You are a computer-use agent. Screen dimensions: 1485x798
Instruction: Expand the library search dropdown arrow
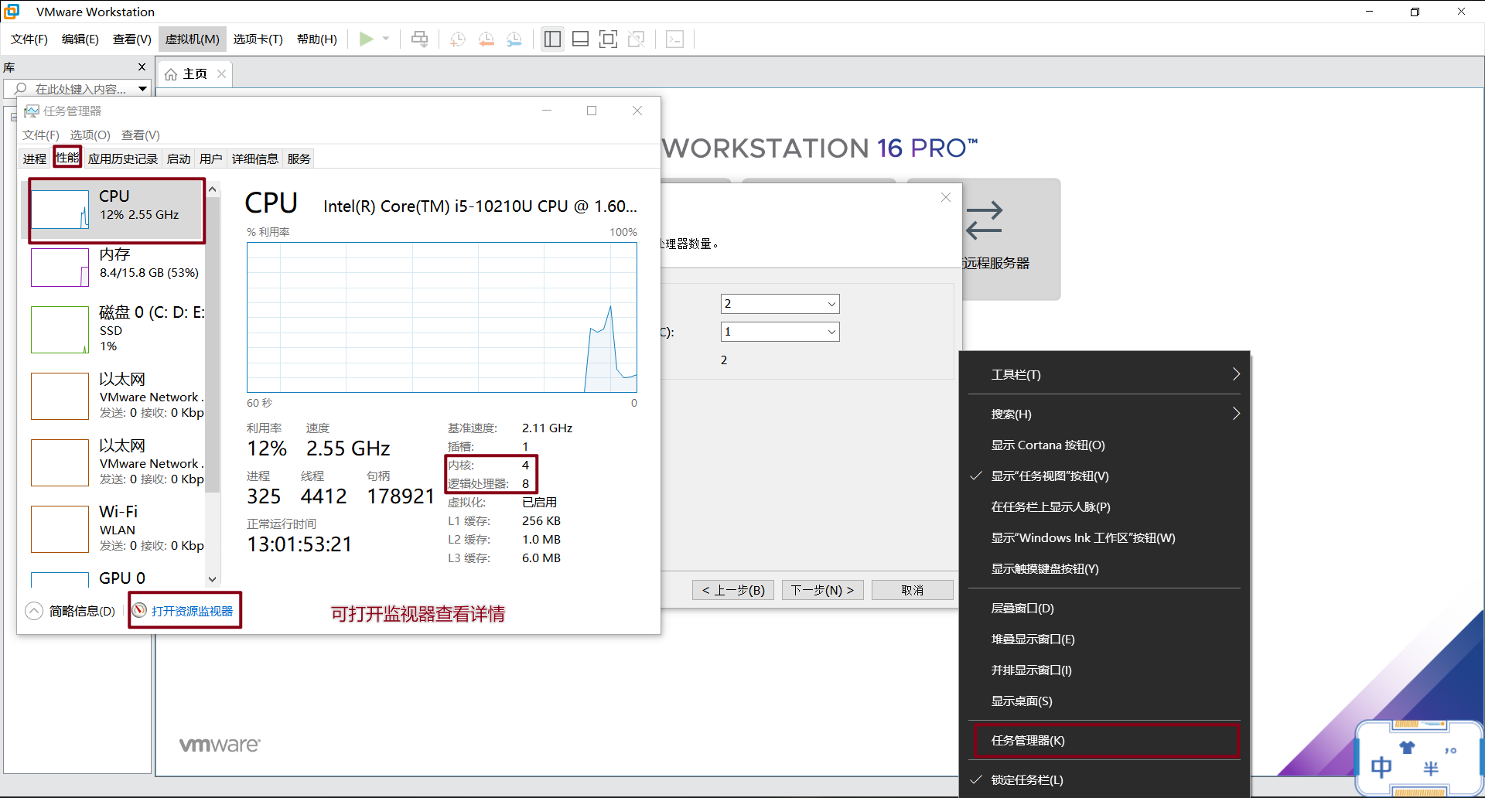(x=142, y=89)
